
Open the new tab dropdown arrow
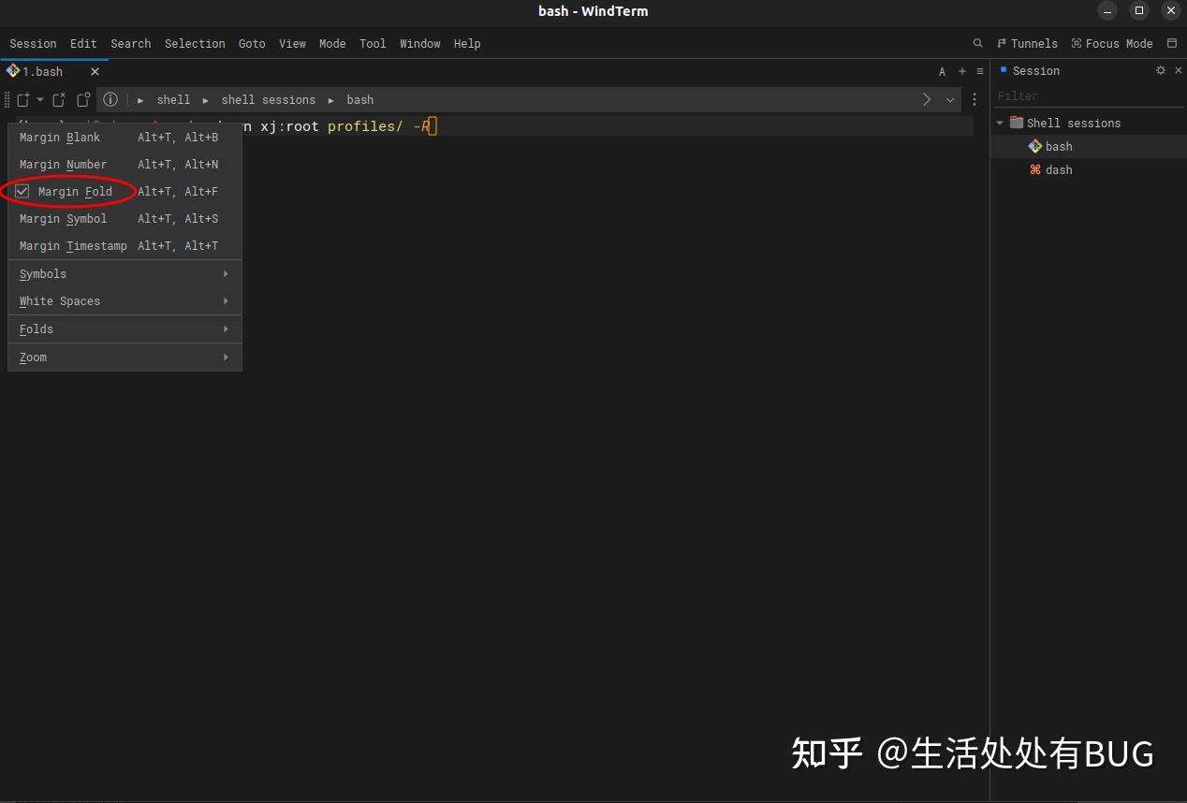click(40, 100)
